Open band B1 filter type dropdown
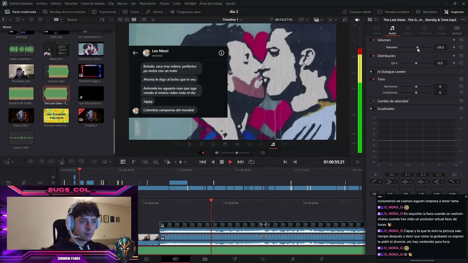The image size is (468, 263). coord(376,182)
